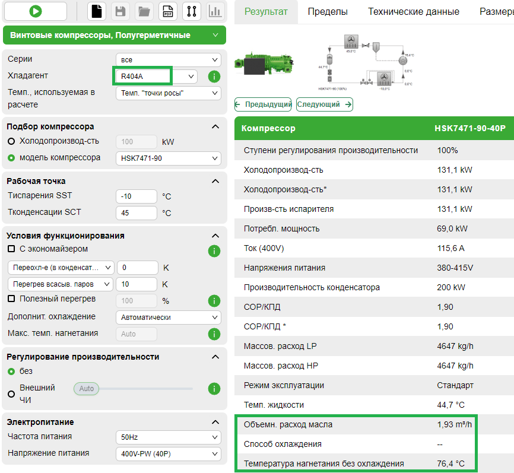Enable the 'С экономайзером' checkbox
Image resolution: width=514 pixels, height=473 pixels.
[x=11, y=249]
